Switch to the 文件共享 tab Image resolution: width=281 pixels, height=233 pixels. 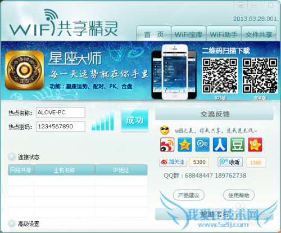point(259,34)
